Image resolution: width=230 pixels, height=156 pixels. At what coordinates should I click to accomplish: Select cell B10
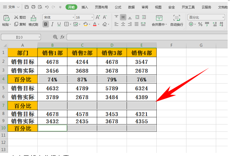(53, 128)
